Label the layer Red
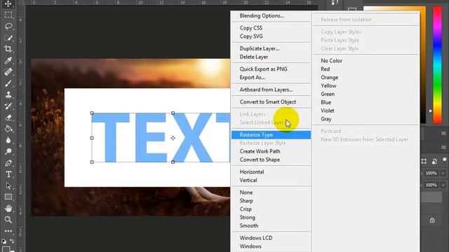Screen dimensions: 449x252 pyautogui.click(x=326, y=69)
